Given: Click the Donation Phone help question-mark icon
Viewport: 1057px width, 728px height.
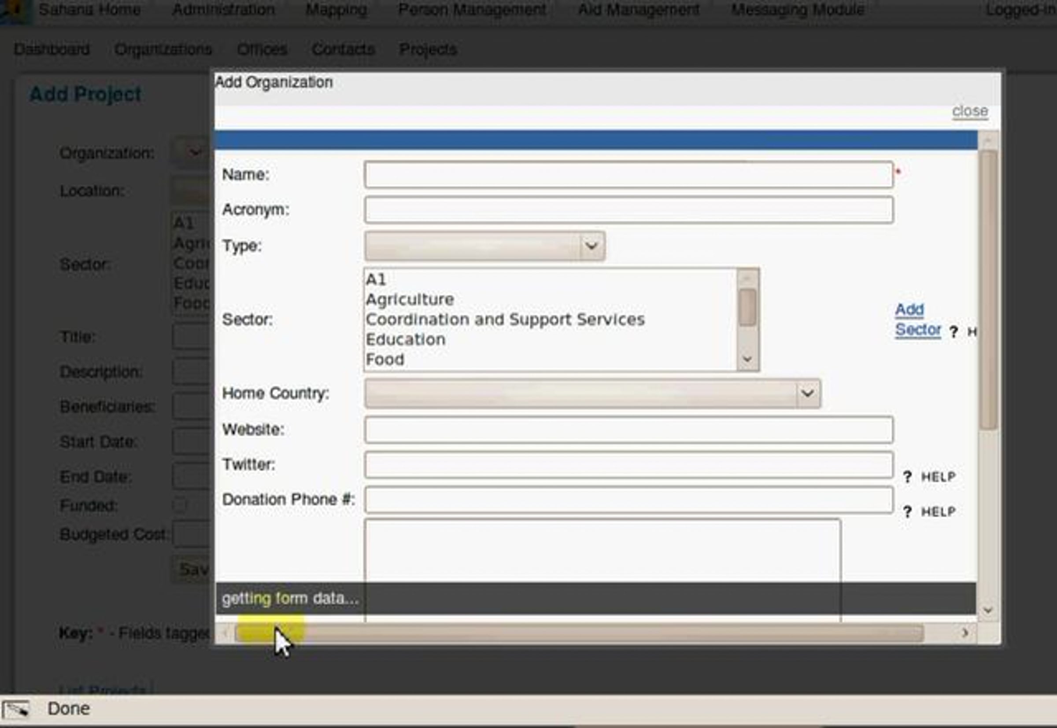Looking at the screenshot, I should [907, 512].
